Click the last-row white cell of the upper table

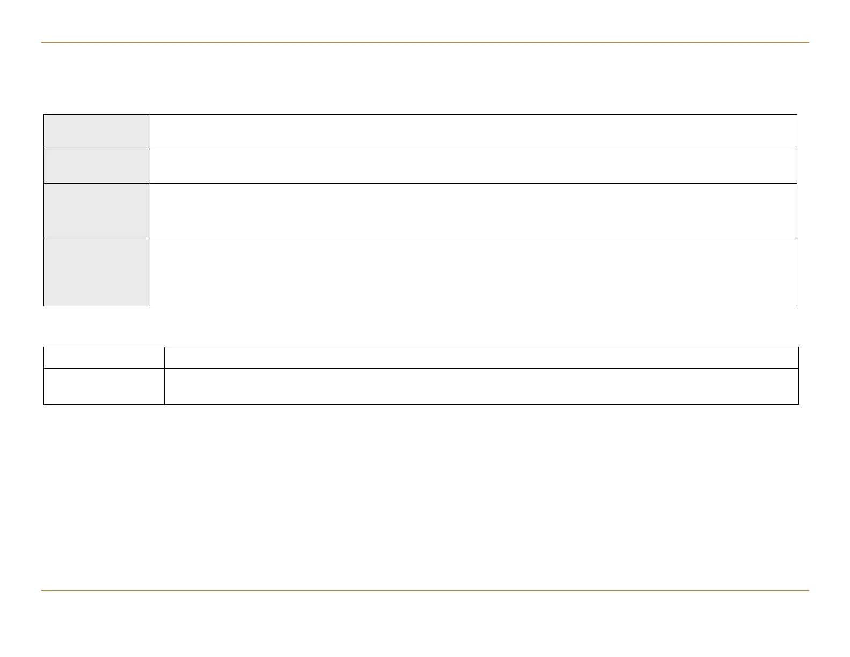pos(473,272)
